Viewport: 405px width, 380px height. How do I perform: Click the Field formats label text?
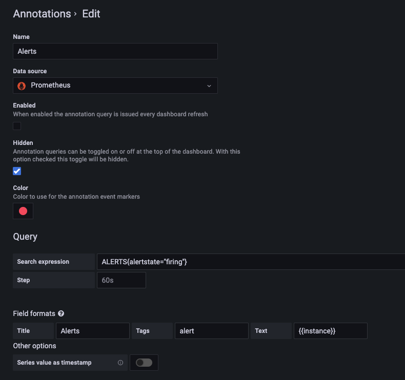coord(34,313)
